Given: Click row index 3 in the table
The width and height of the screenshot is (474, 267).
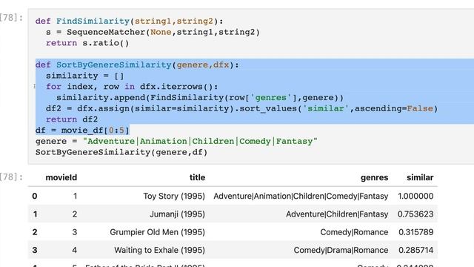Looking at the screenshot, I should [x=35, y=251].
